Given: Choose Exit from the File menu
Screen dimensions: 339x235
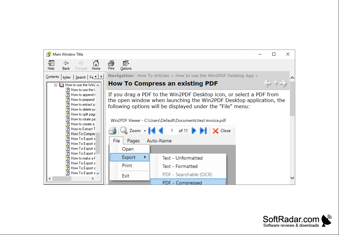Looking at the screenshot, I should [x=130, y=176].
